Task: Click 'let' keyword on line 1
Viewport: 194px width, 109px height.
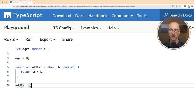Action: [x=18, y=49]
